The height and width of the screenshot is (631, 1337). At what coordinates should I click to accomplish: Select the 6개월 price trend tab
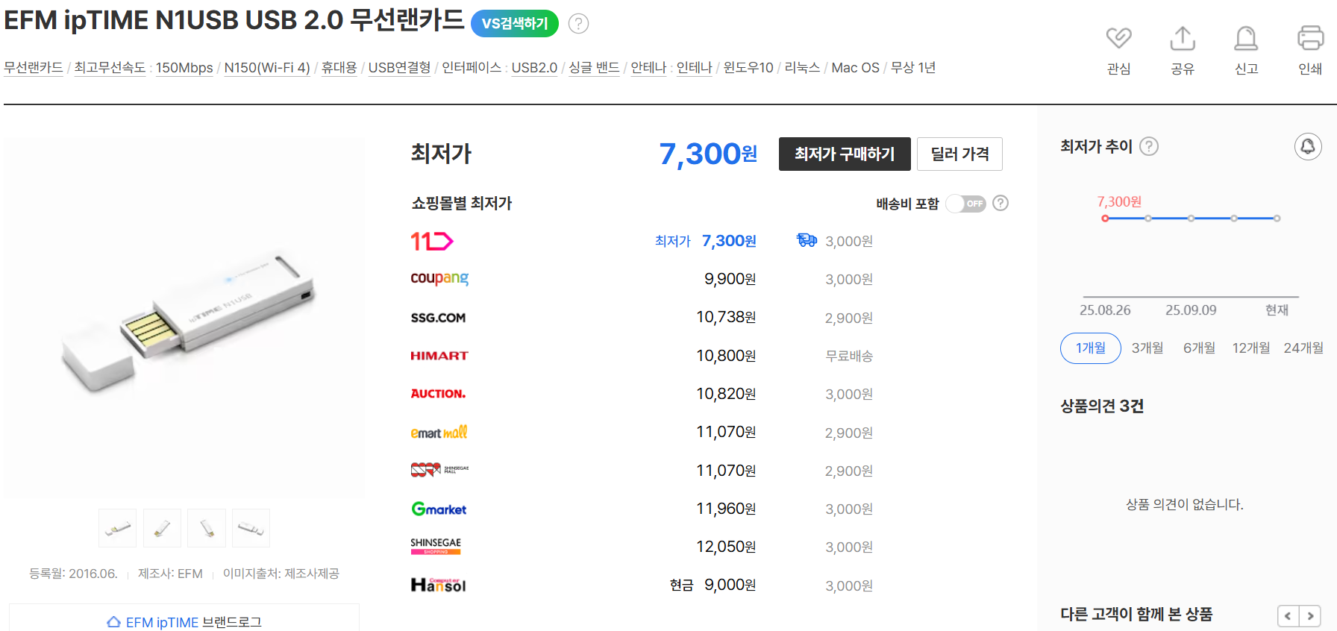[x=1199, y=348]
